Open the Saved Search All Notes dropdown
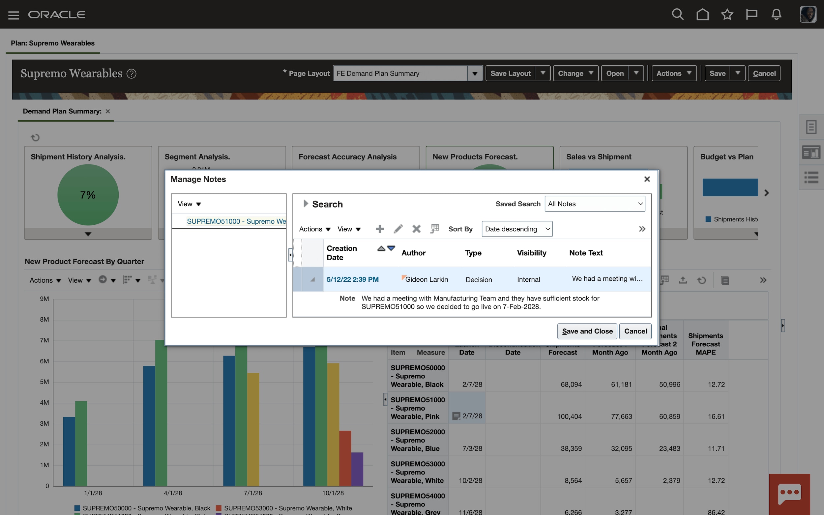The width and height of the screenshot is (824, 515). coord(594,204)
